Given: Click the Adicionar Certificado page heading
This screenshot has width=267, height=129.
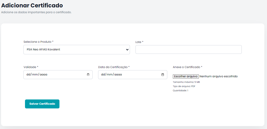Looking at the screenshot, I should (32, 5).
